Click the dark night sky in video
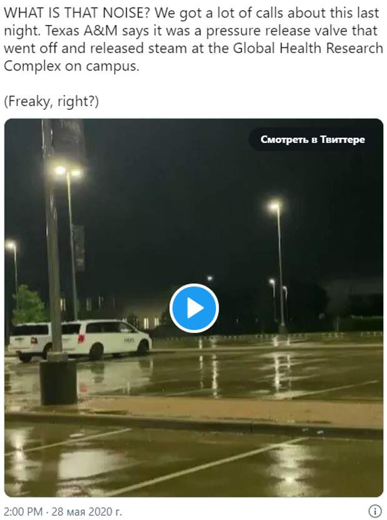Image resolution: width=387 pixels, height=520 pixels. click(x=182, y=199)
